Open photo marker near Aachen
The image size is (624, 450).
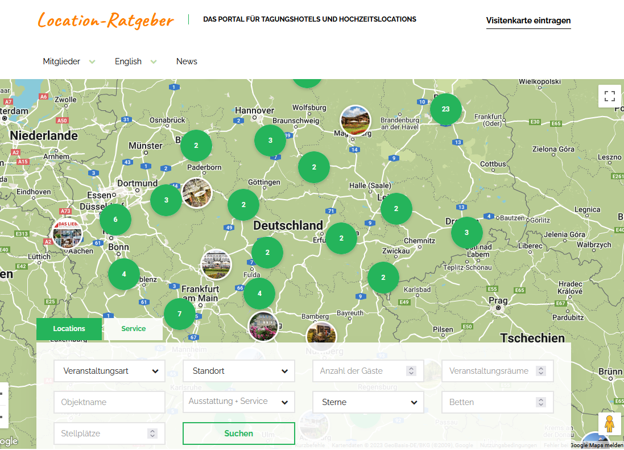67,234
